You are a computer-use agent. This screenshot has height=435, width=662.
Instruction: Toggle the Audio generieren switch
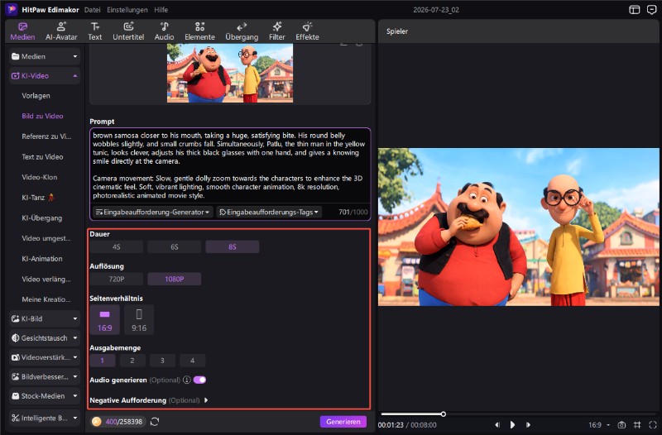[x=199, y=380]
